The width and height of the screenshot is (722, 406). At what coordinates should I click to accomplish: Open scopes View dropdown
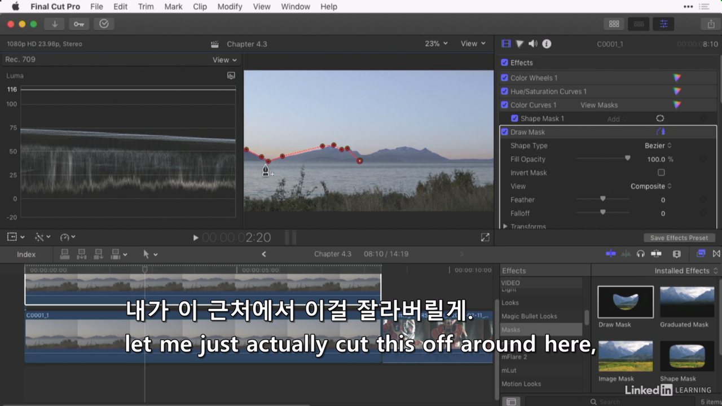[x=224, y=60]
